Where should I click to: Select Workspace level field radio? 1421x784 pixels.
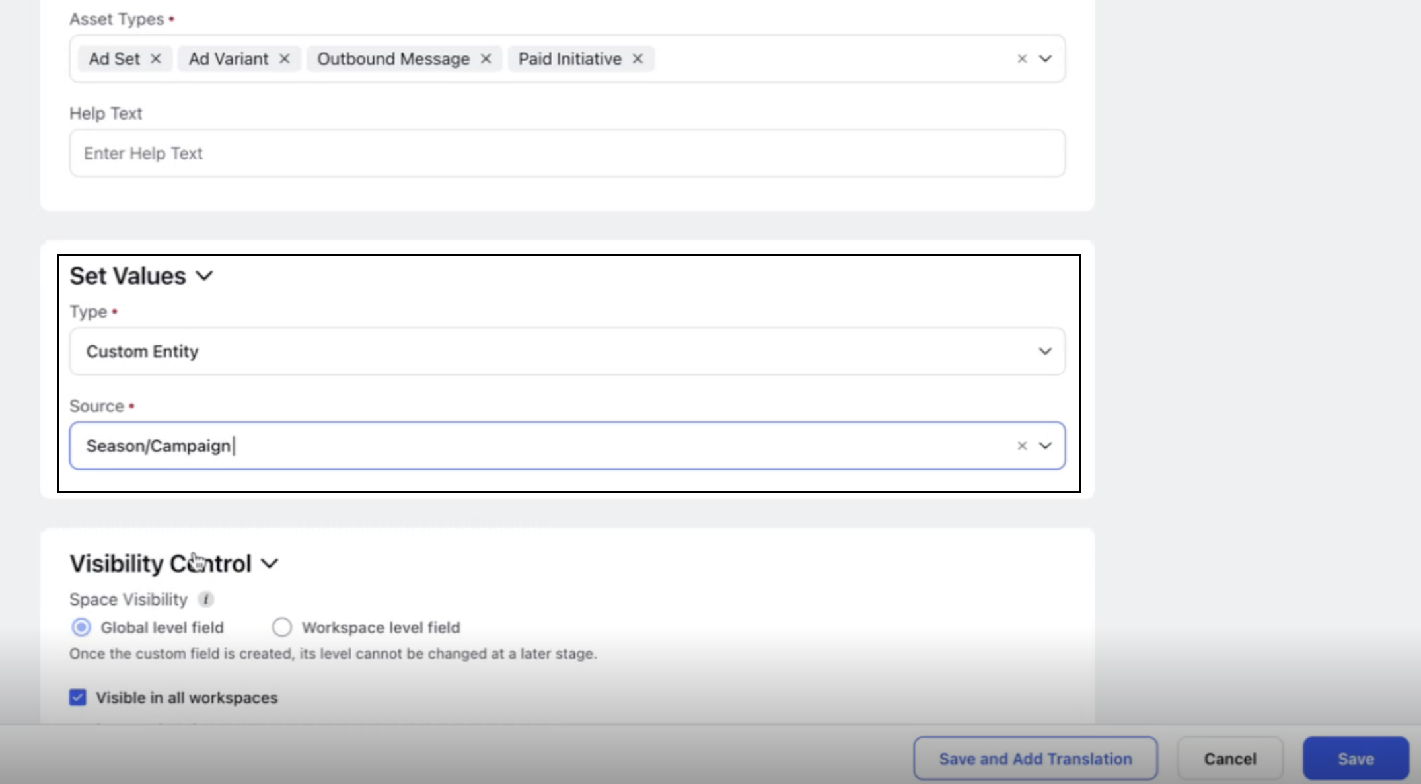282,627
